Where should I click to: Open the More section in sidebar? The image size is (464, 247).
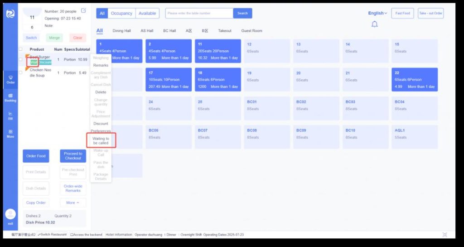point(10,133)
